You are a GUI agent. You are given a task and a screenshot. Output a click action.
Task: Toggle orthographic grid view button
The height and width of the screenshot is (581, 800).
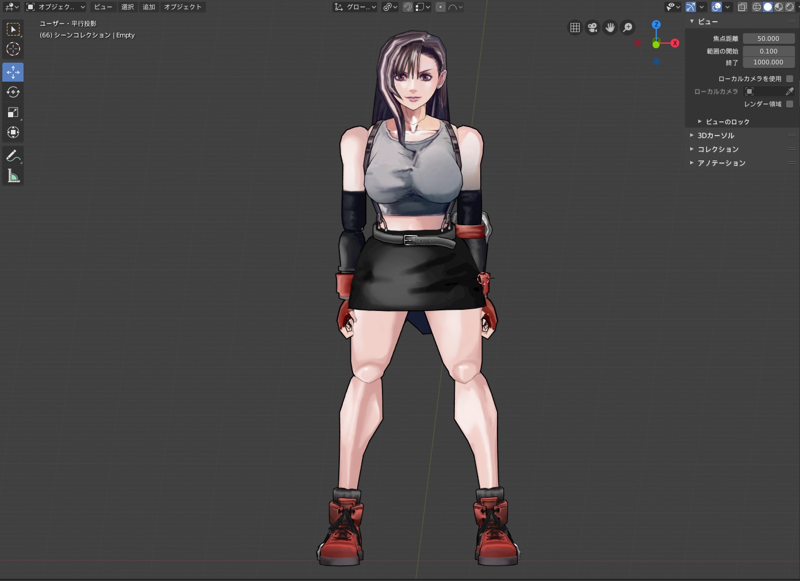pyautogui.click(x=575, y=28)
